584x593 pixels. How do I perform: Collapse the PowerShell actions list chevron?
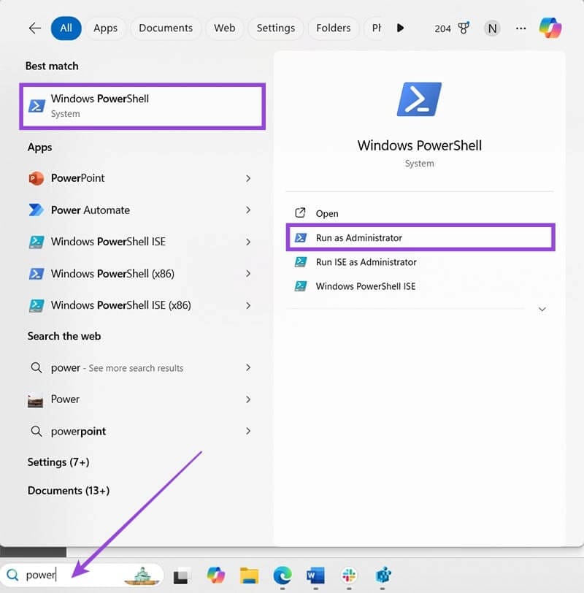pyautogui.click(x=542, y=309)
